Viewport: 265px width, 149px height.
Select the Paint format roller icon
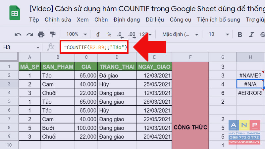point(53,34)
